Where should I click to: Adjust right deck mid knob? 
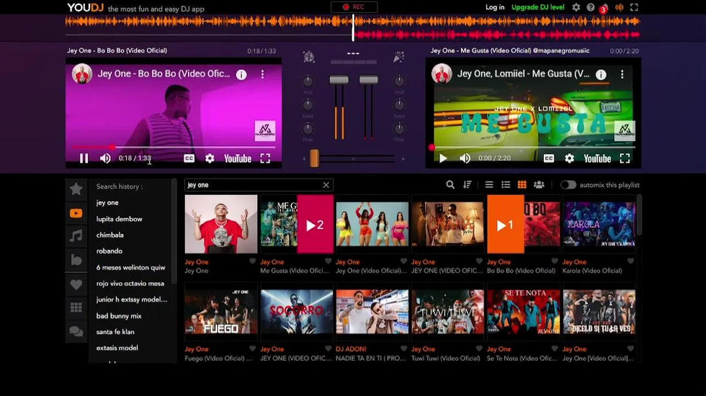399,81
